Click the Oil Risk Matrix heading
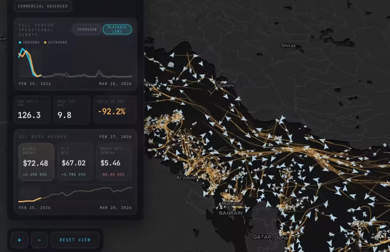 42,137
